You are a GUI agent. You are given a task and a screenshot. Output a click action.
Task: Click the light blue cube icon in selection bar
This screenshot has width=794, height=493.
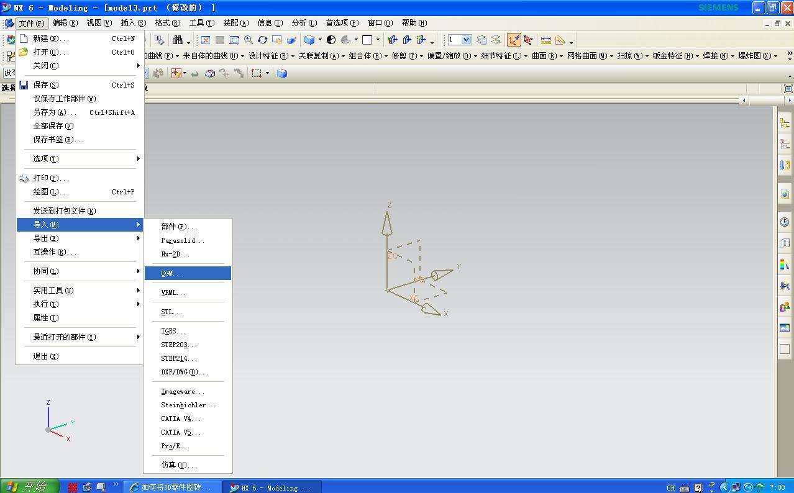(x=281, y=73)
